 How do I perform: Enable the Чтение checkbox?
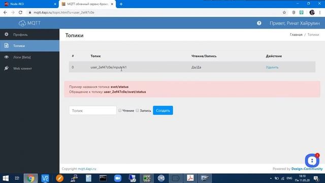[x=120, y=110]
